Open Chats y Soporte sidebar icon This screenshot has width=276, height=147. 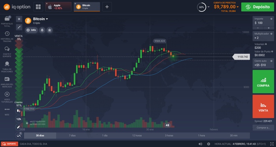[x=7, y=49]
